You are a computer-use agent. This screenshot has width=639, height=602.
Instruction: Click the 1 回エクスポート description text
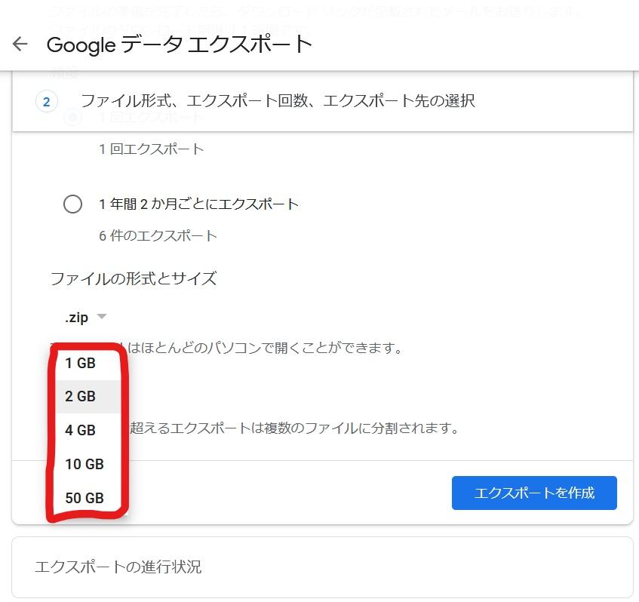[x=151, y=149]
